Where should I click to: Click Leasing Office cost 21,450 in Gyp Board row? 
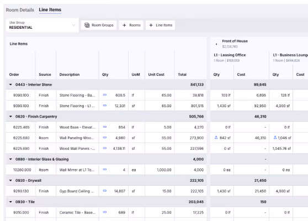[x=261, y=191]
